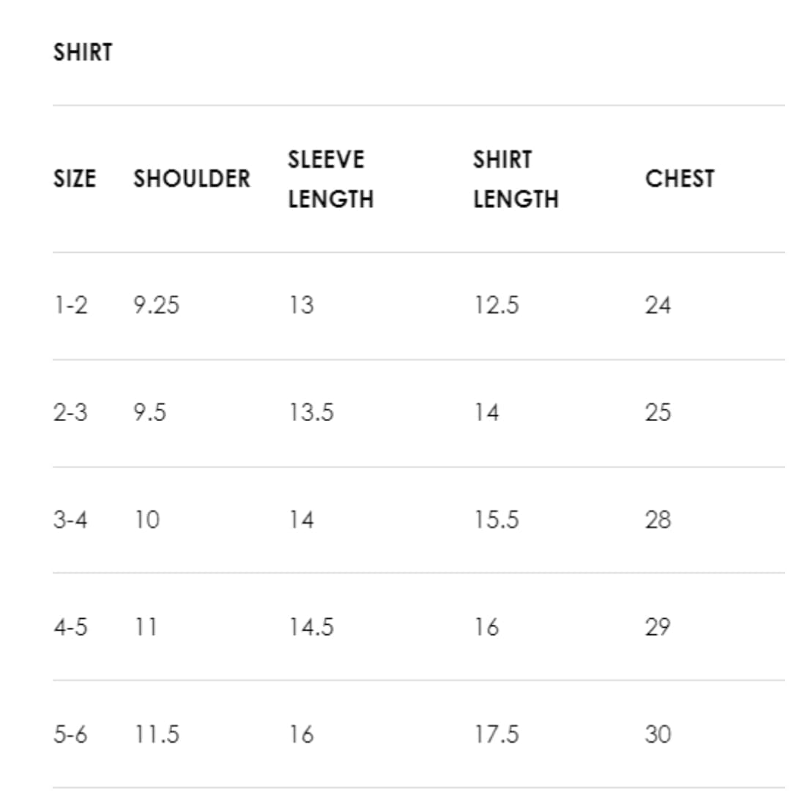Click the CHEST column header

tap(680, 179)
